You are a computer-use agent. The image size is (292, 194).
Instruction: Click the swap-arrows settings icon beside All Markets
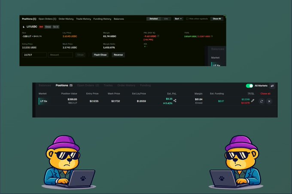[x=272, y=86]
